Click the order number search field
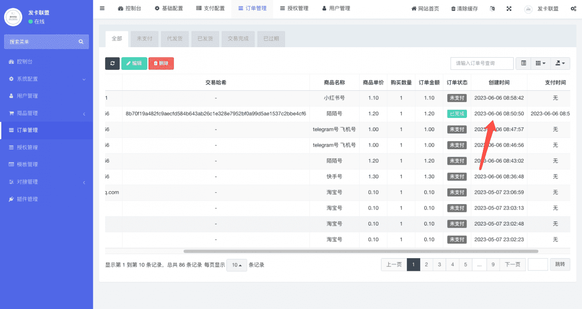Screen dimensions: 582x309 point(482,64)
